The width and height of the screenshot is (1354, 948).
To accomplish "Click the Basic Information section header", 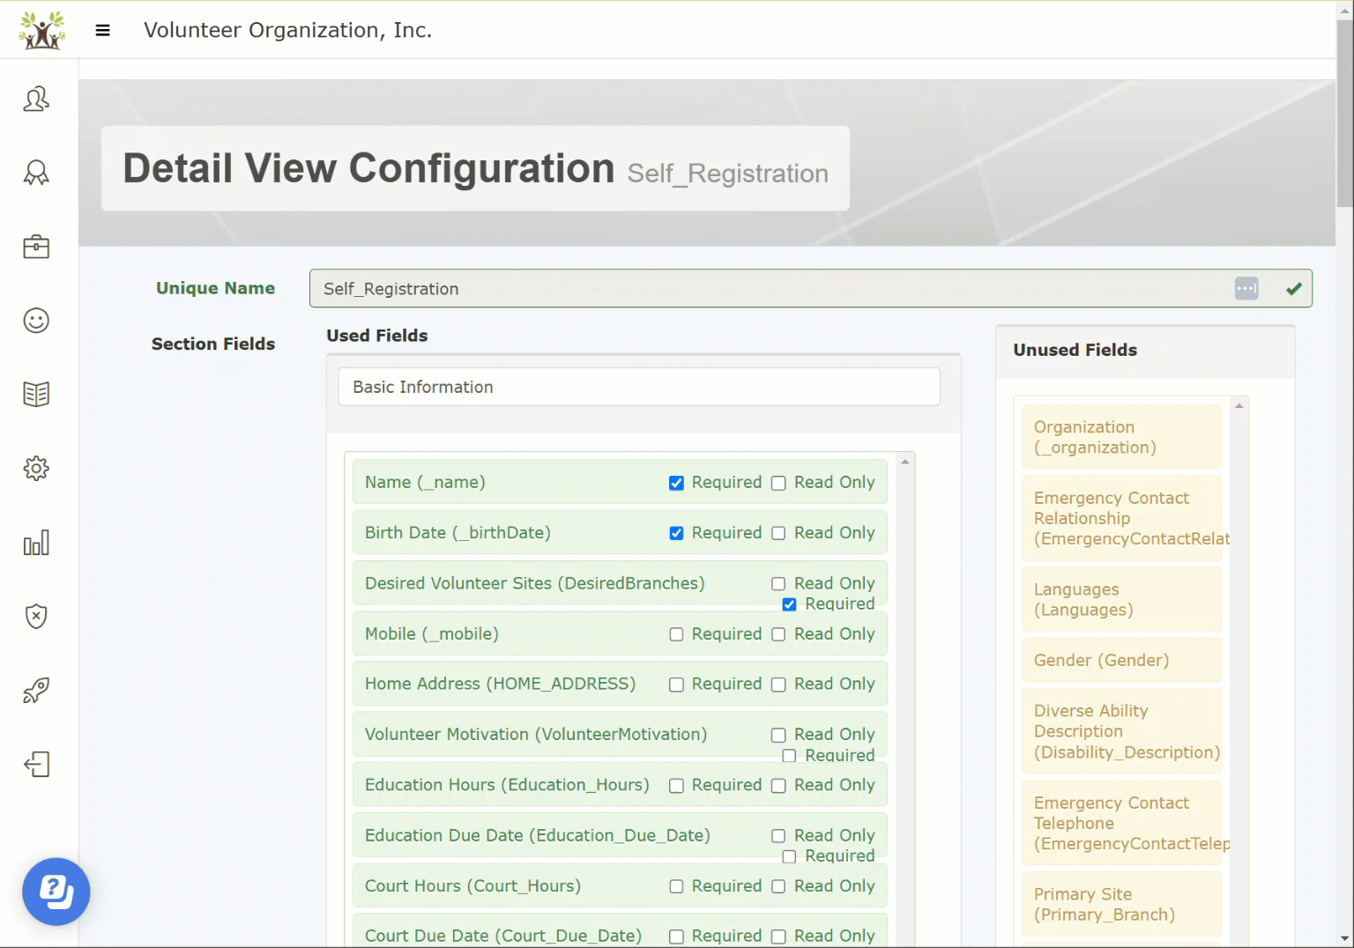I will [638, 387].
